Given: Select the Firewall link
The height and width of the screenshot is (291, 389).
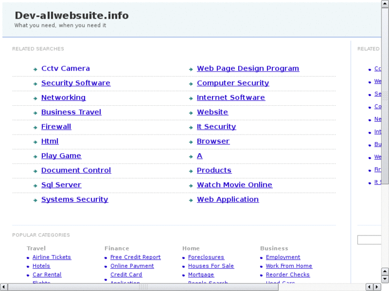Looking at the screenshot, I should coord(56,127).
